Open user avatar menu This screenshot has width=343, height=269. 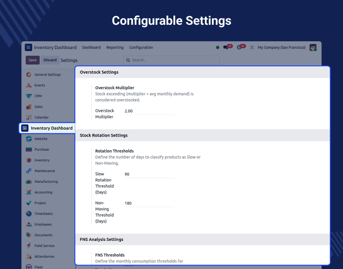(313, 47)
